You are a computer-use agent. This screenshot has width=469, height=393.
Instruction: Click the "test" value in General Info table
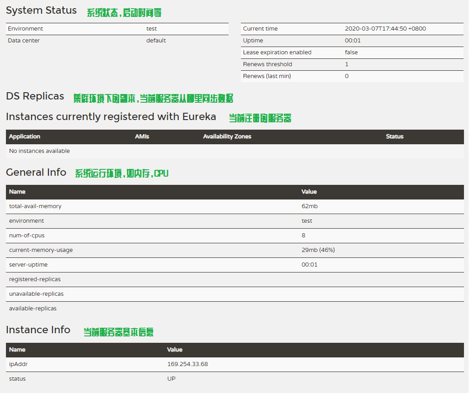[307, 221]
